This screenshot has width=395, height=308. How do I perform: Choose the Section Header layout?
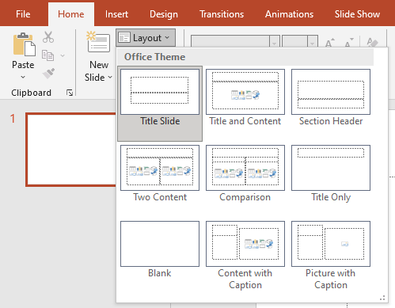pyautogui.click(x=331, y=97)
